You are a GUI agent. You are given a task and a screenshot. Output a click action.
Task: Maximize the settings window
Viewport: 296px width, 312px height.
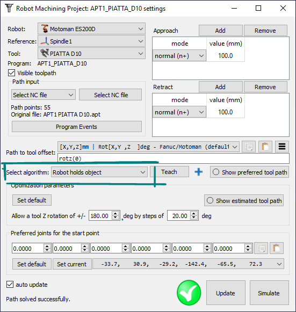[258, 8]
